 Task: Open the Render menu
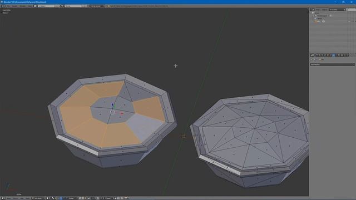pos(14,6)
